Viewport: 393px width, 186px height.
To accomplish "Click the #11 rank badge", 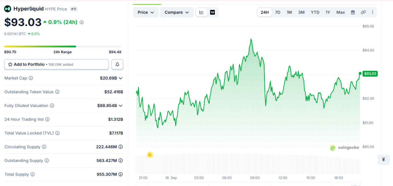I will point(74,9).
